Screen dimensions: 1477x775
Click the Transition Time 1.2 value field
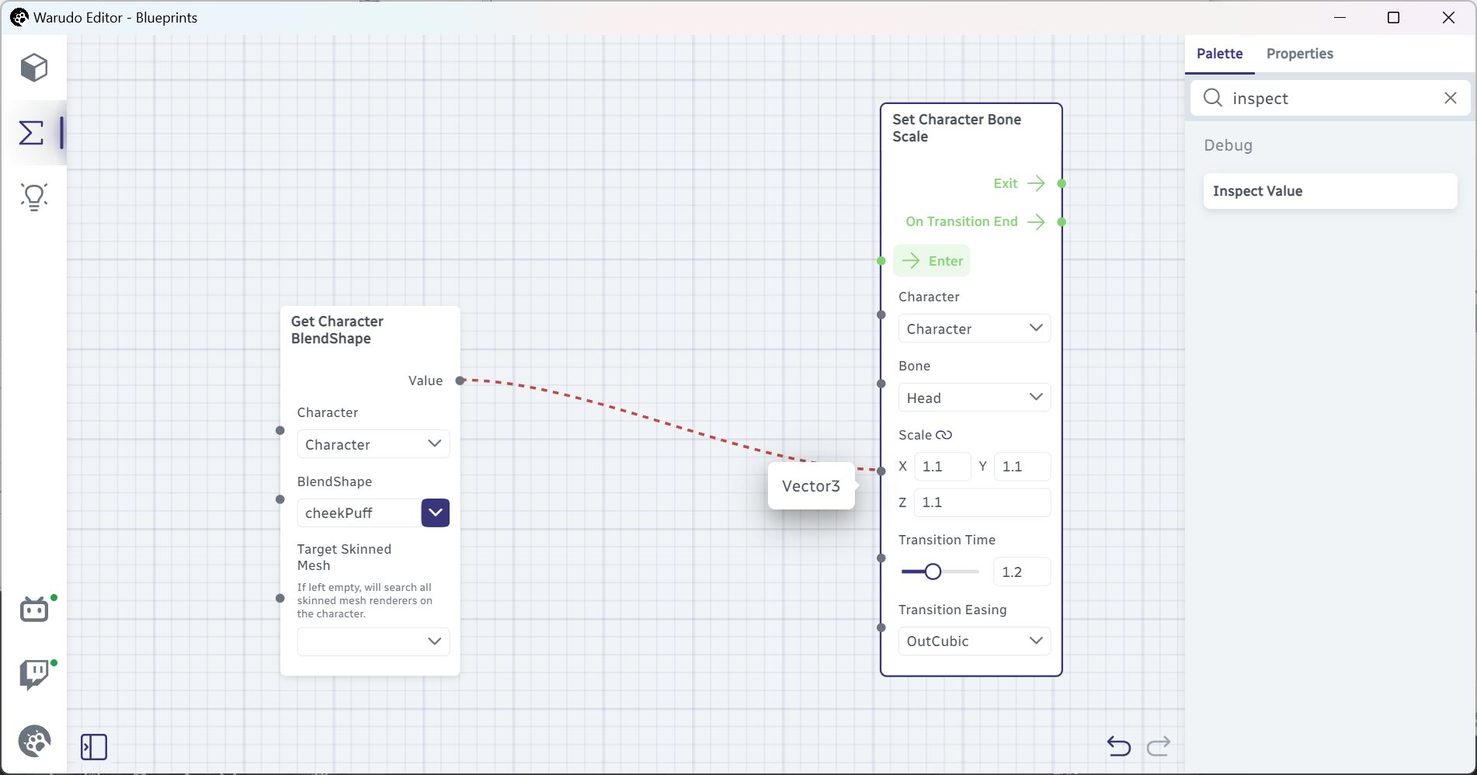pyautogui.click(x=1023, y=572)
